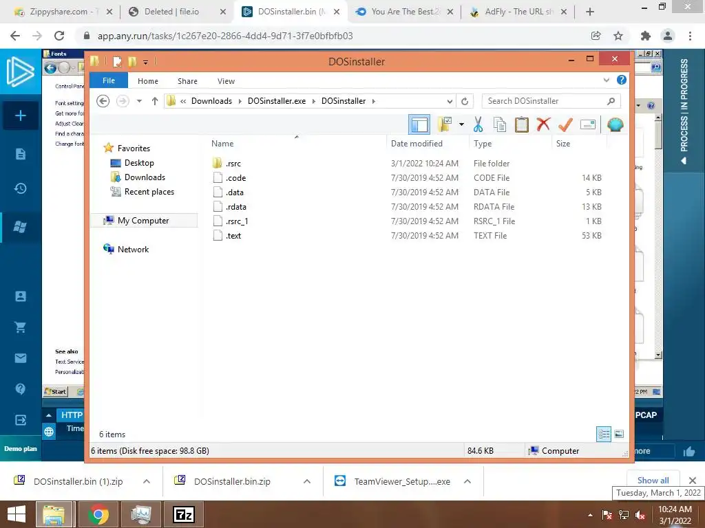
Task: Switch to large icons view icon
Action: coord(619,434)
